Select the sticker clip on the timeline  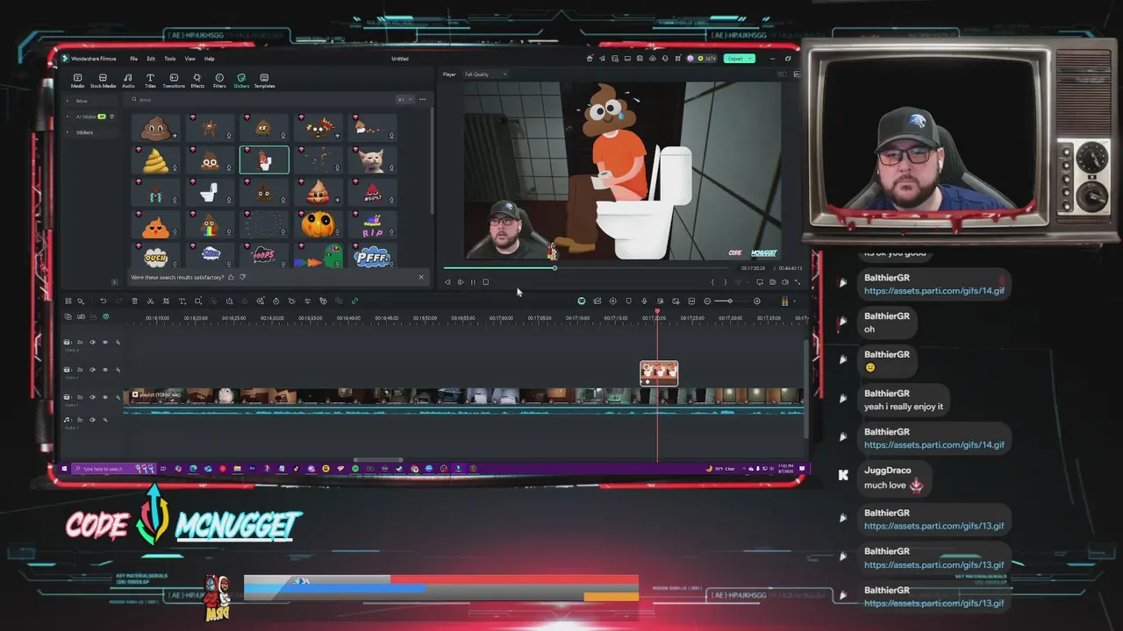(x=659, y=373)
